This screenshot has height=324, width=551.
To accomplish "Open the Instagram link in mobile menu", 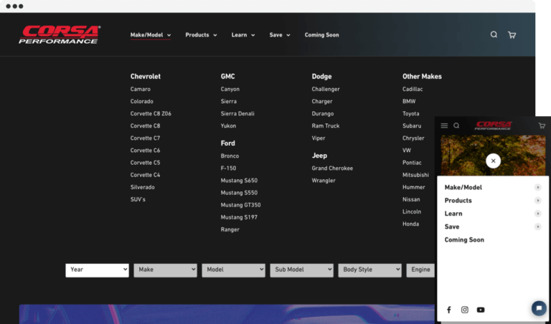I will click(x=465, y=310).
